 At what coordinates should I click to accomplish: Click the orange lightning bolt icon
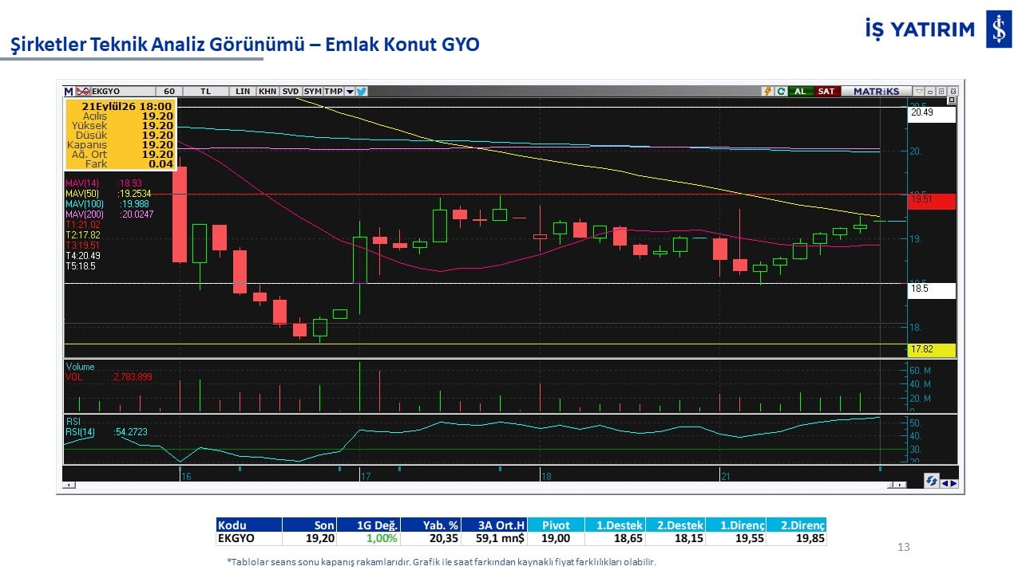(x=767, y=91)
